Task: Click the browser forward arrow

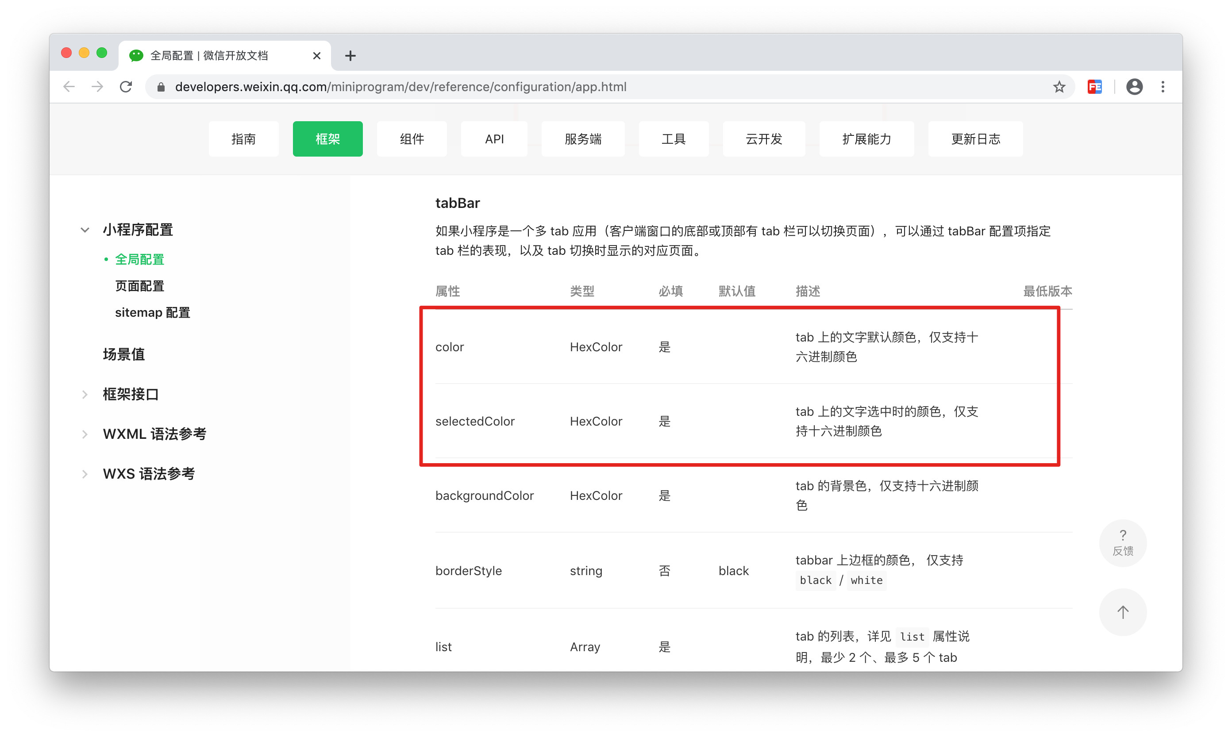Action: (97, 87)
